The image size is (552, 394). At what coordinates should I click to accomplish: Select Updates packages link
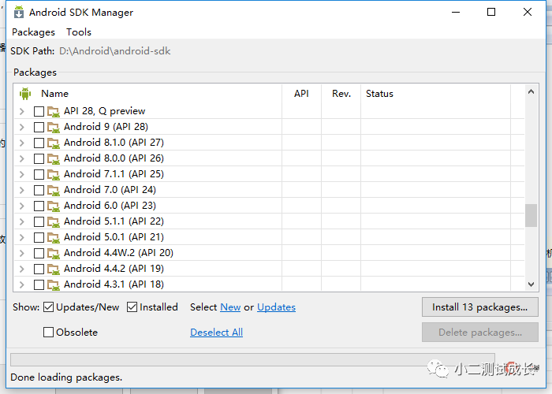pyautogui.click(x=276, y=307)
